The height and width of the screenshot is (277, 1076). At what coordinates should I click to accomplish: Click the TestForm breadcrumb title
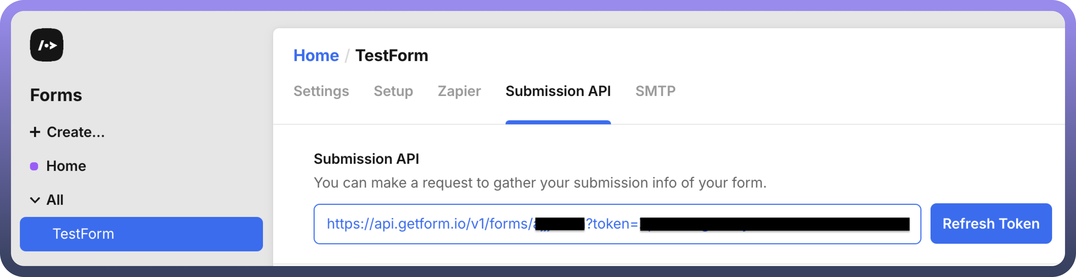[x=391, y=55]
